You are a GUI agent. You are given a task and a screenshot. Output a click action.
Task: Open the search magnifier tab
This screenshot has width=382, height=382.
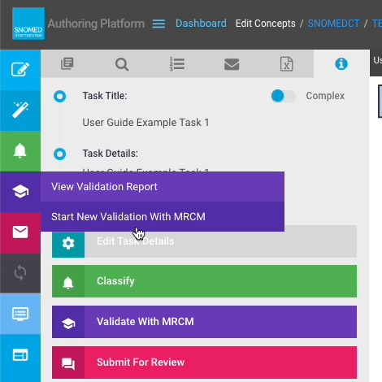[122, 64]
